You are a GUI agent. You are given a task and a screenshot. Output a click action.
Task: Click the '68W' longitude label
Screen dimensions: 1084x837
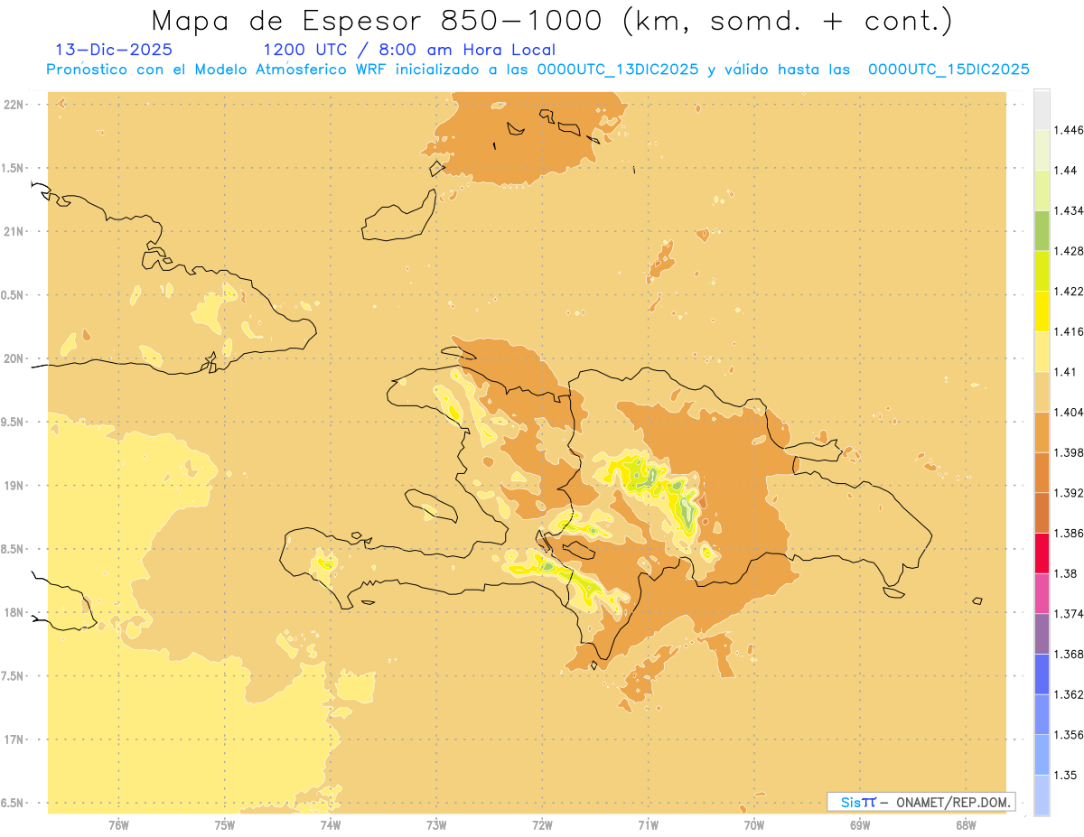966,824
